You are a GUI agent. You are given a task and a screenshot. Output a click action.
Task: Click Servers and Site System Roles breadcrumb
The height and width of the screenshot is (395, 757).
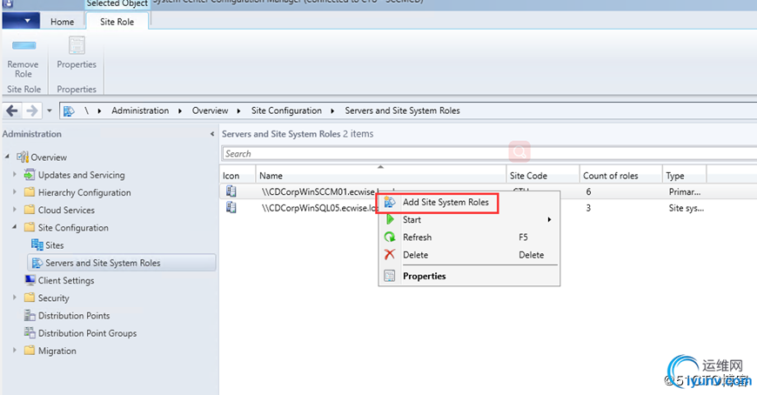point(402,110)
